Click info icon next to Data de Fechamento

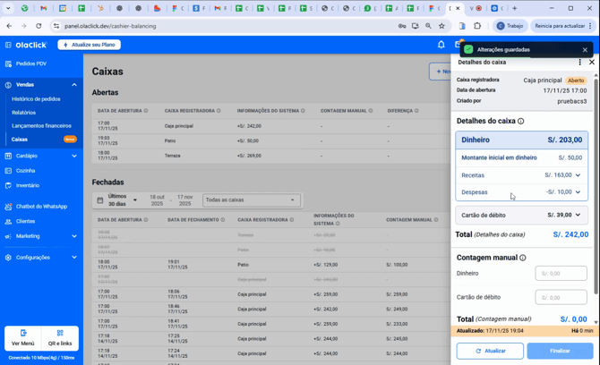click(x=223, y=220)
